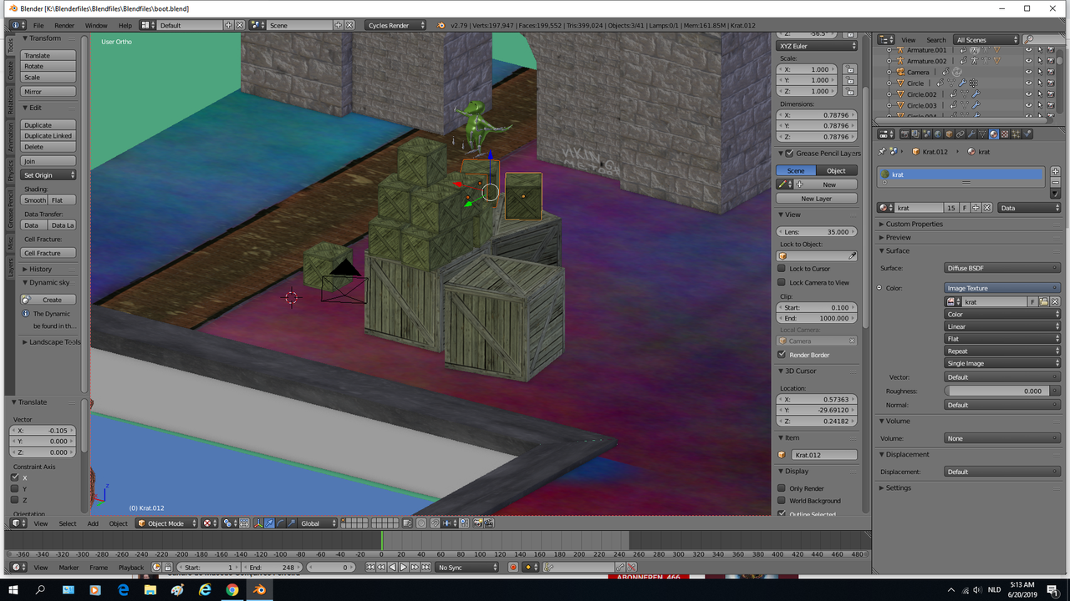Image resolution: width=1070 pixels, height=601 pixels.
Task: Expand the Landscape Tools panel
Action: (51, 341)
